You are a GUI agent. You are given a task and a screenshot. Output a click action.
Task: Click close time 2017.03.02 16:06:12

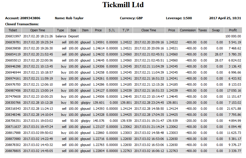(x=149, y=151)
